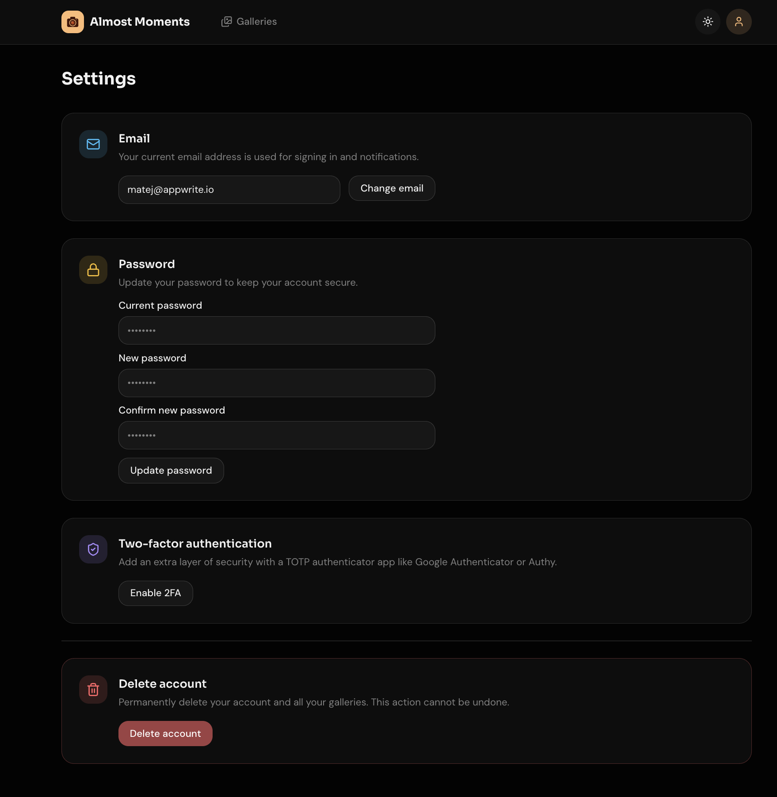777x797 pixels.
Task: Open the user profile avatar icon
Action: (x=739, y=21)
